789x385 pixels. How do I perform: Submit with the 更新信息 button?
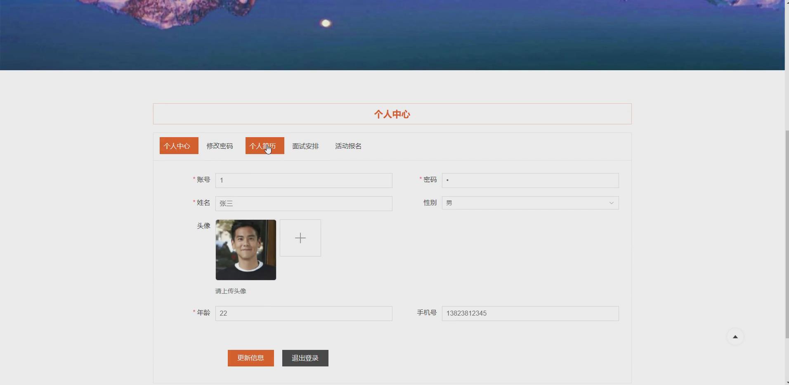point(251,358)
